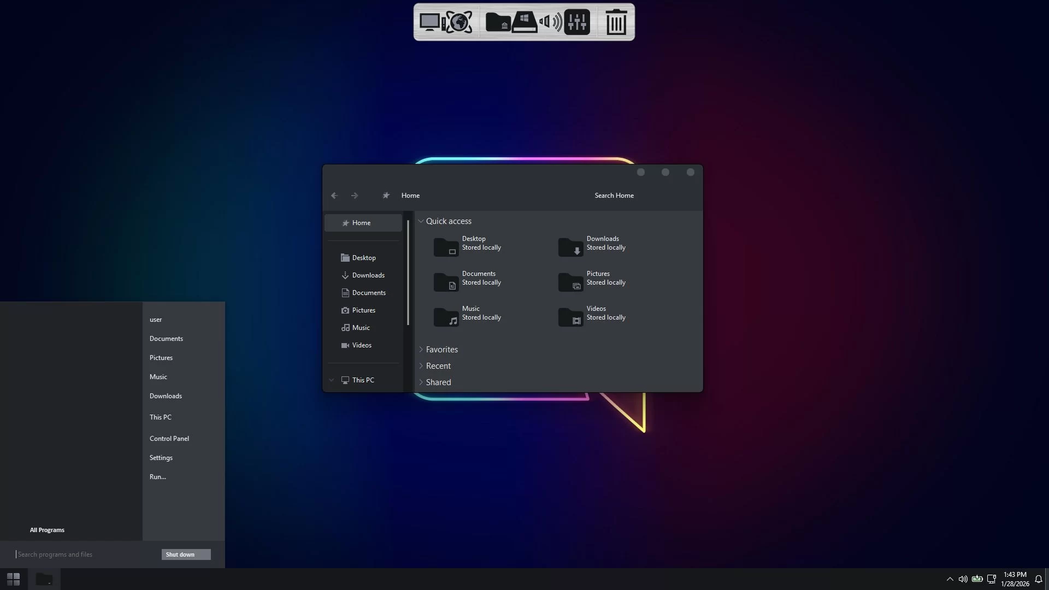Open the Windows drive icon in dock

[524, 22]
